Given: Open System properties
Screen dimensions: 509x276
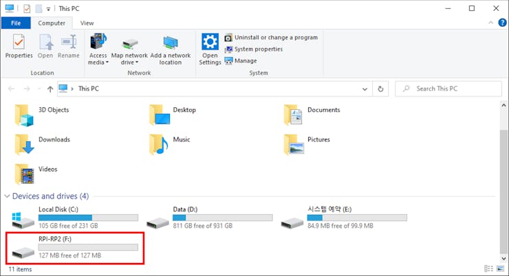Looking at the screenshot, I should pyautogui.click(x=254, y=49).
